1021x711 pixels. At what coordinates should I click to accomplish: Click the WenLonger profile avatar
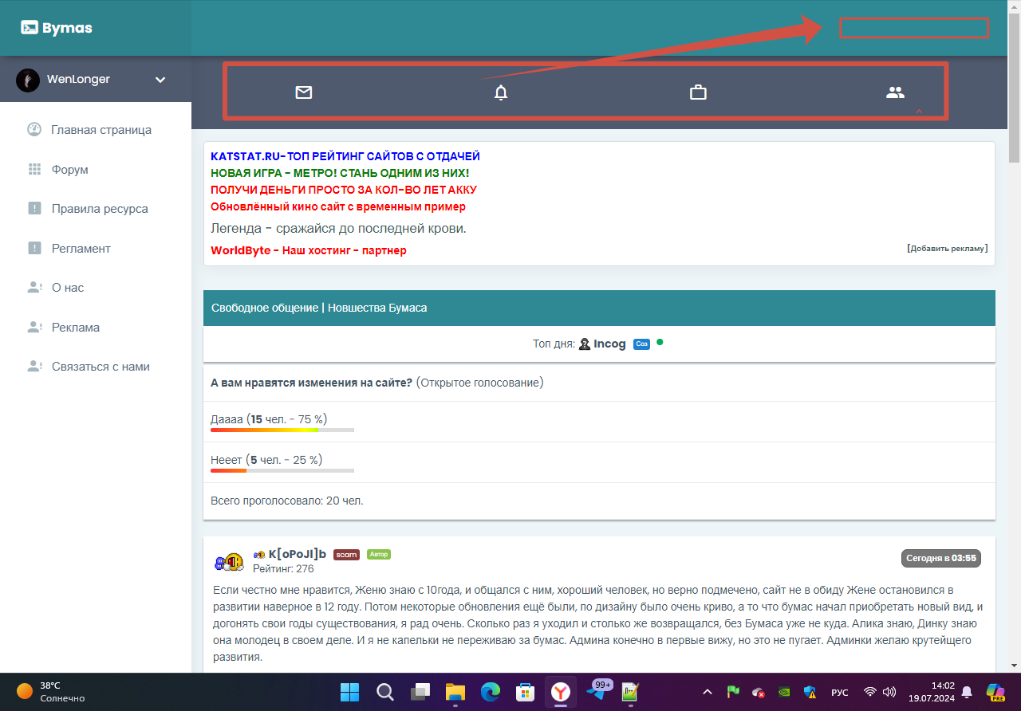click(x=28, y=80)
